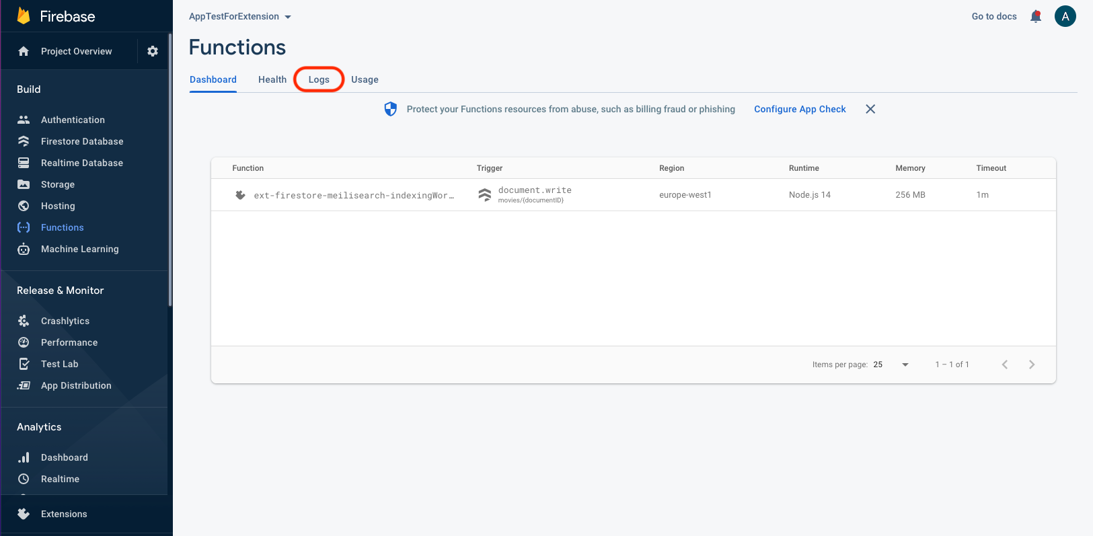This screenshot has width=1093, height=536.
Task: Click the Firestore trigger icon in table row
Action: (x=484, y=195)
